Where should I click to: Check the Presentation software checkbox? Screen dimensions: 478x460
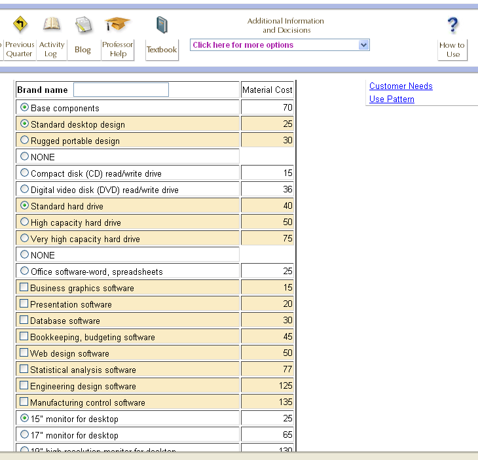tap(24, 304)
